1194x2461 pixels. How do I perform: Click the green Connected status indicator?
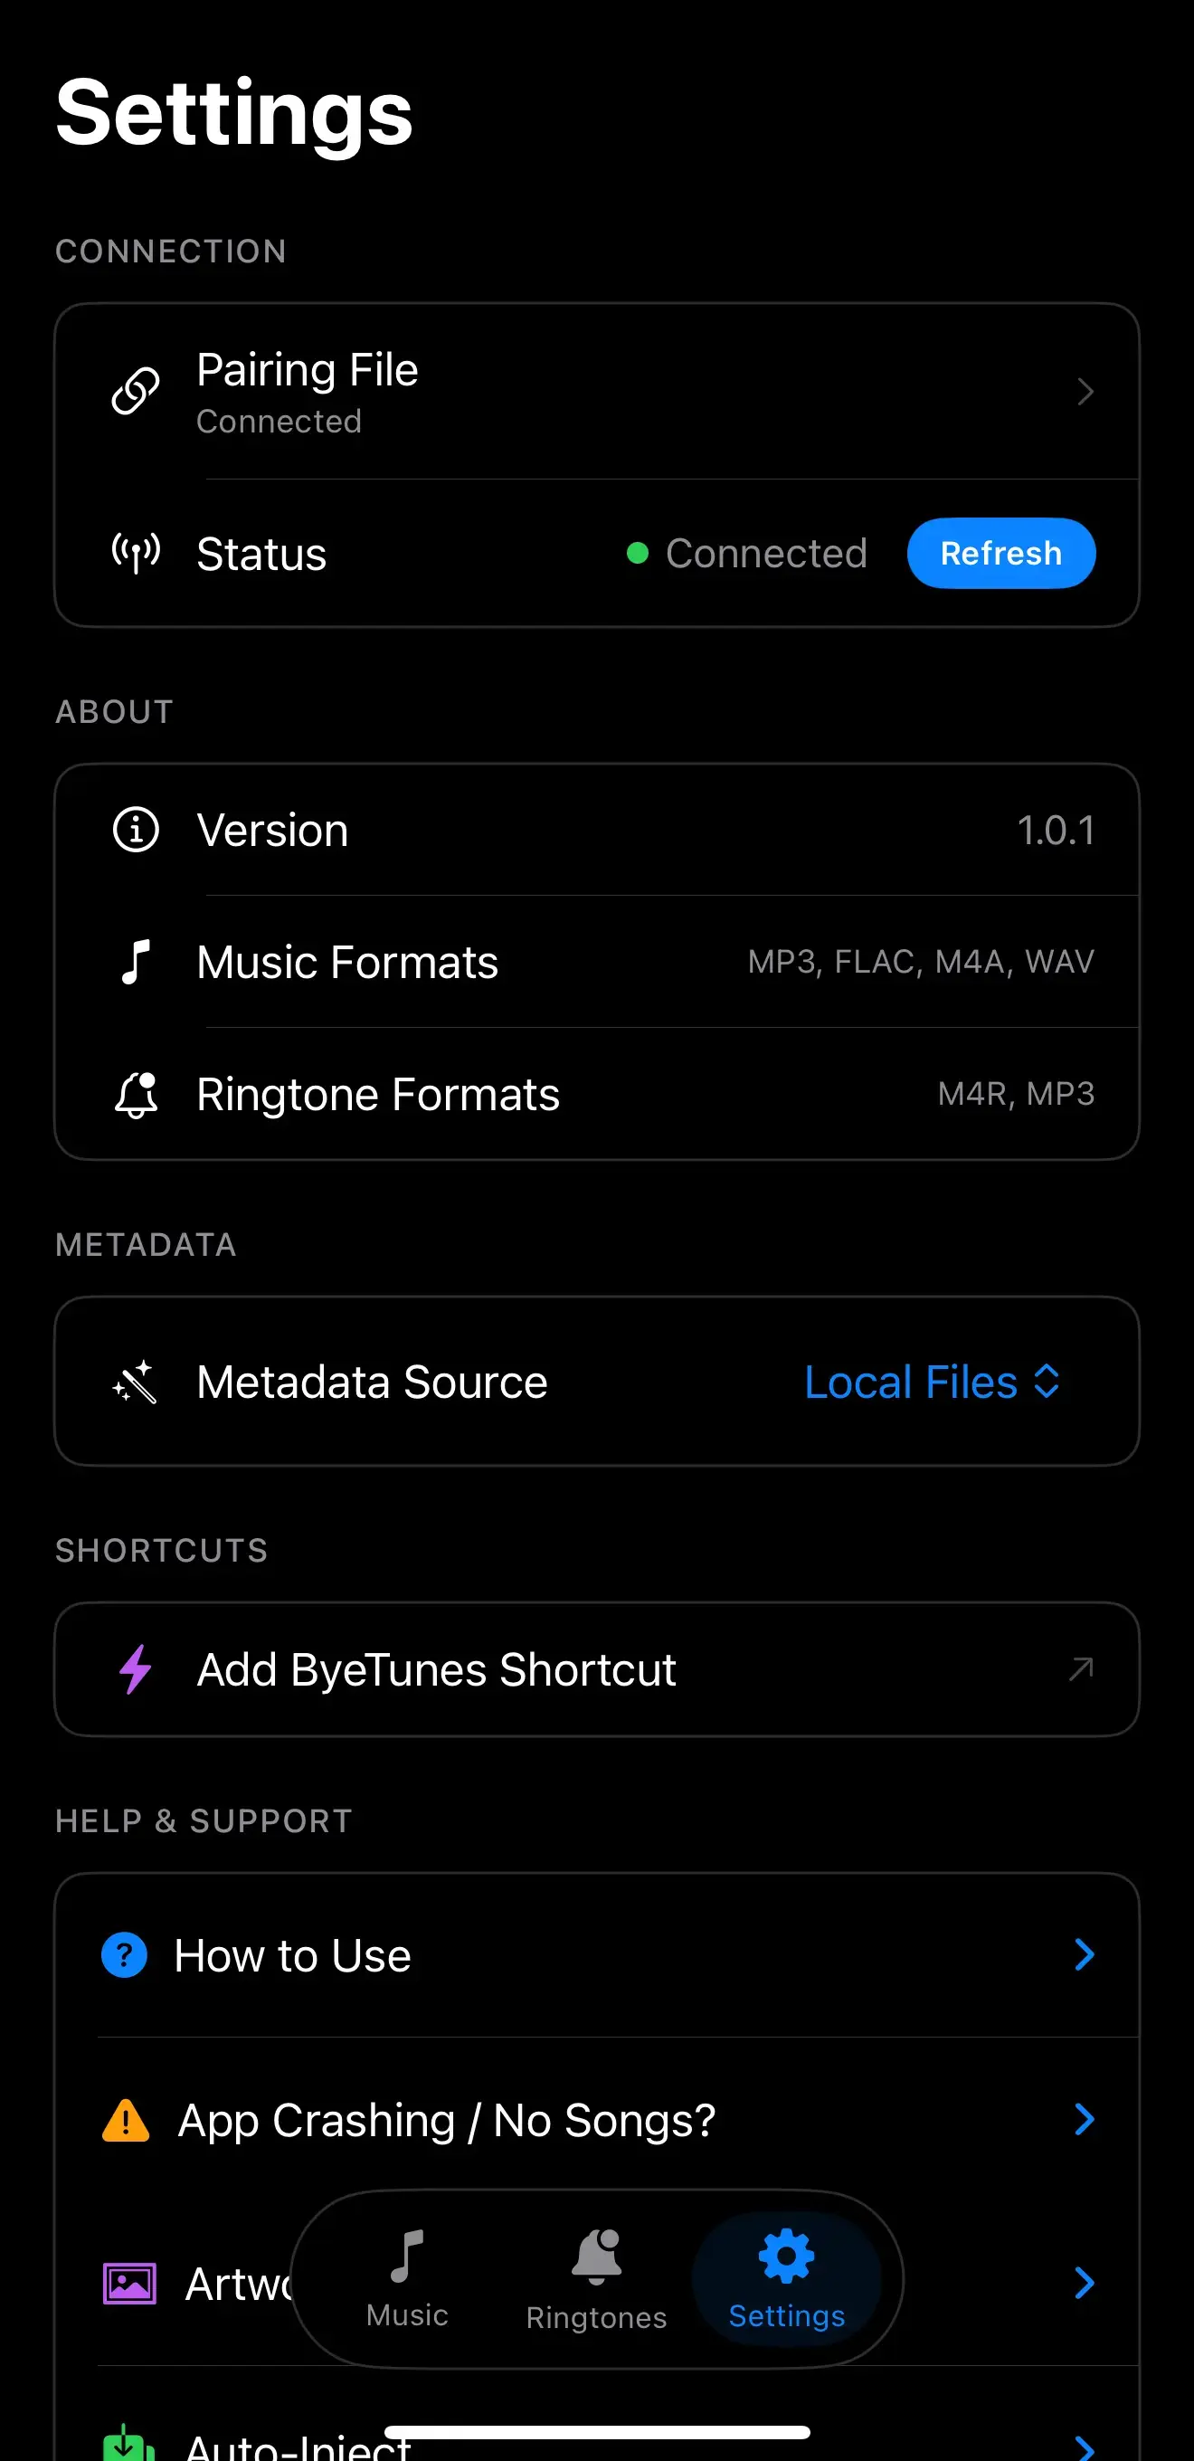click(638, 553)
